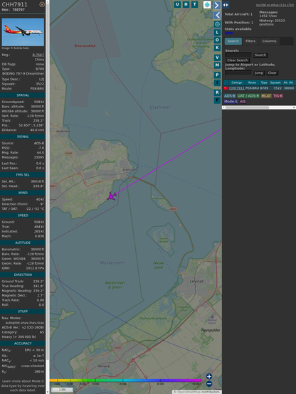Toggle the I map button
Screen dimensions: 296x394
[217, 82]
